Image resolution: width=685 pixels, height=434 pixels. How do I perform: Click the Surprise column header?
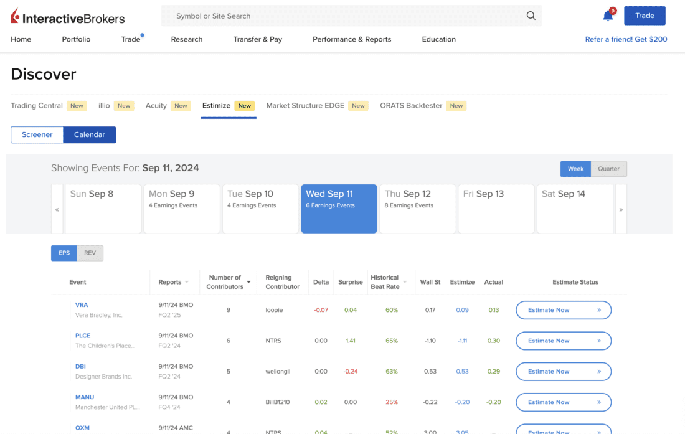tap(351, 282)
